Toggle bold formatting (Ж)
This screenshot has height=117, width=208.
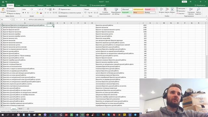tap(23, 13)
